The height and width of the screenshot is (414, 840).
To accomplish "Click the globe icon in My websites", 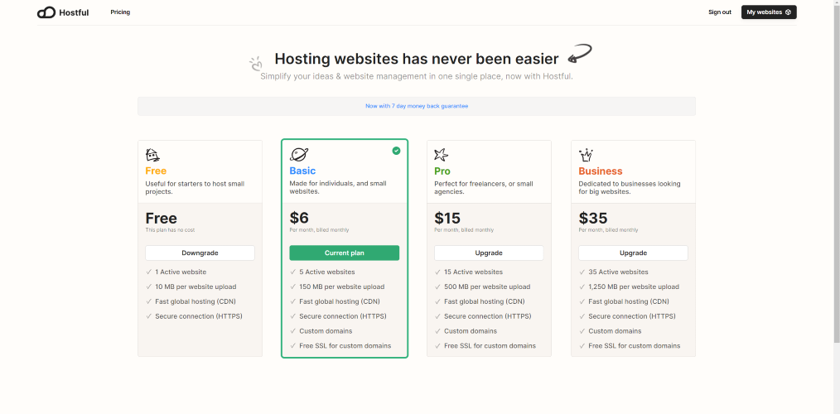I will coord(788,12).
